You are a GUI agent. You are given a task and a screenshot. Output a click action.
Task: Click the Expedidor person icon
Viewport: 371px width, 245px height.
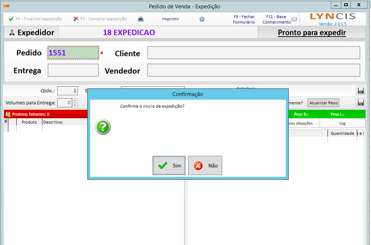click(12, 33)
